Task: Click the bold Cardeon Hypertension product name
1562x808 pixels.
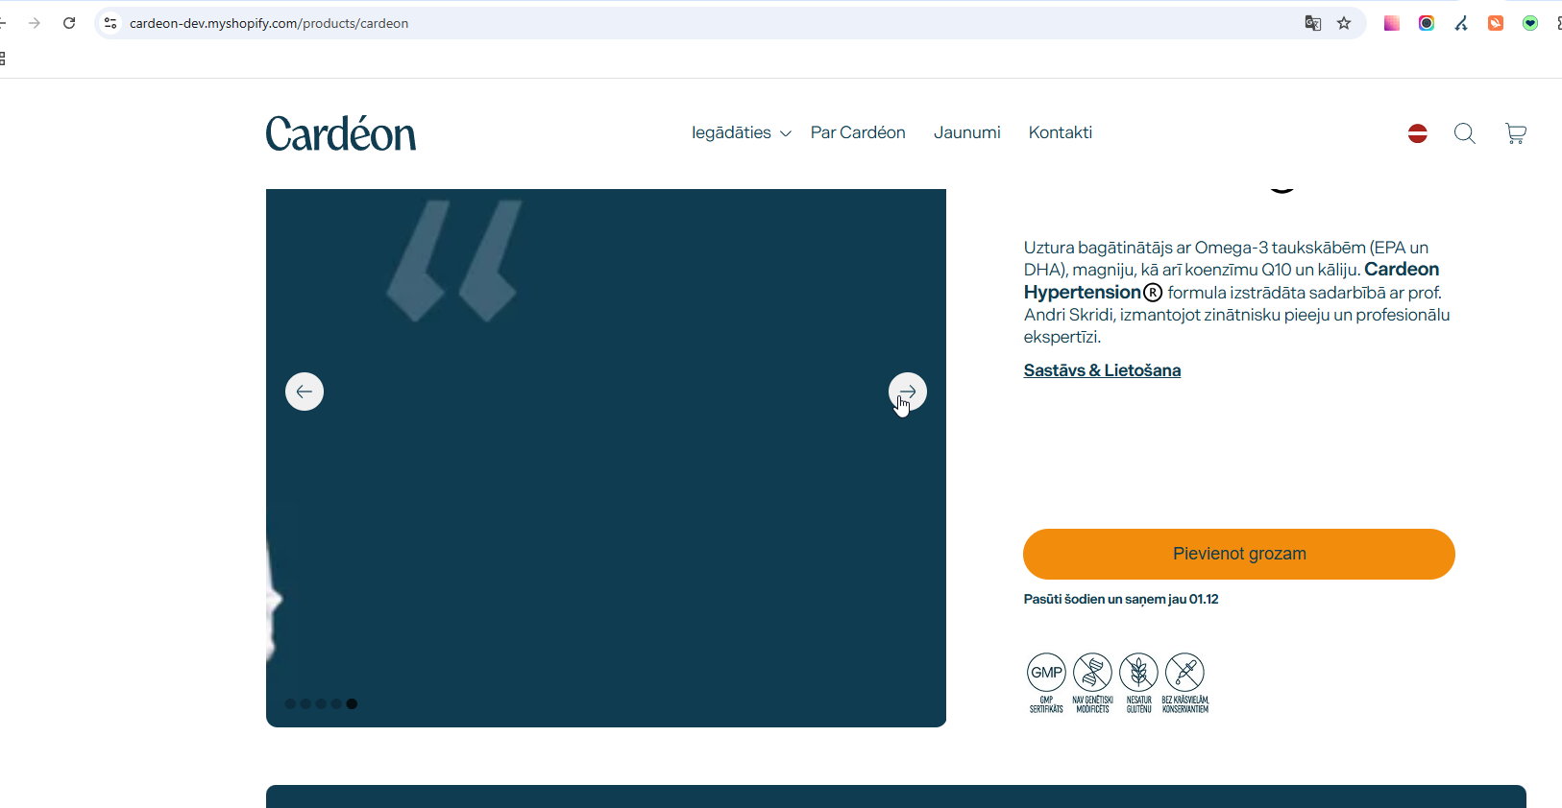Action: [1232, 280]
